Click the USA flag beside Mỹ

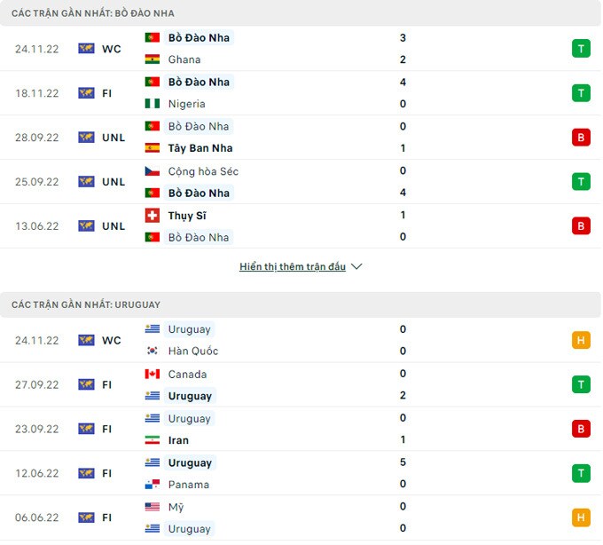(152, 507)
